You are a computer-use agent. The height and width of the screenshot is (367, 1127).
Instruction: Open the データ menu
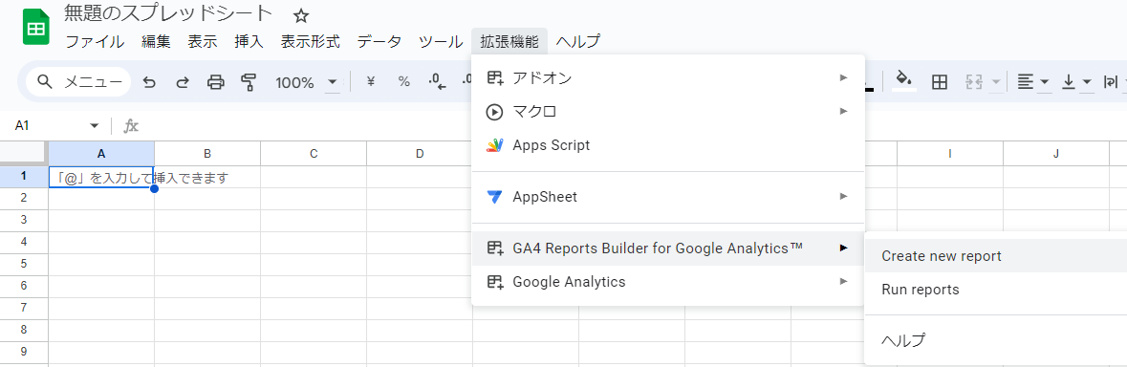point(379,42)
